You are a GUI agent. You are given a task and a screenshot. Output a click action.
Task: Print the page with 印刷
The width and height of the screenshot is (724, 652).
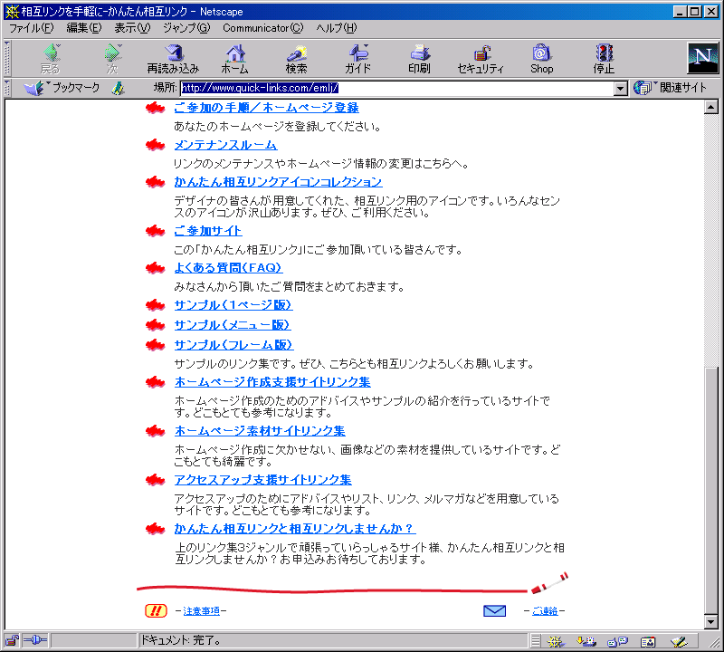419,59
